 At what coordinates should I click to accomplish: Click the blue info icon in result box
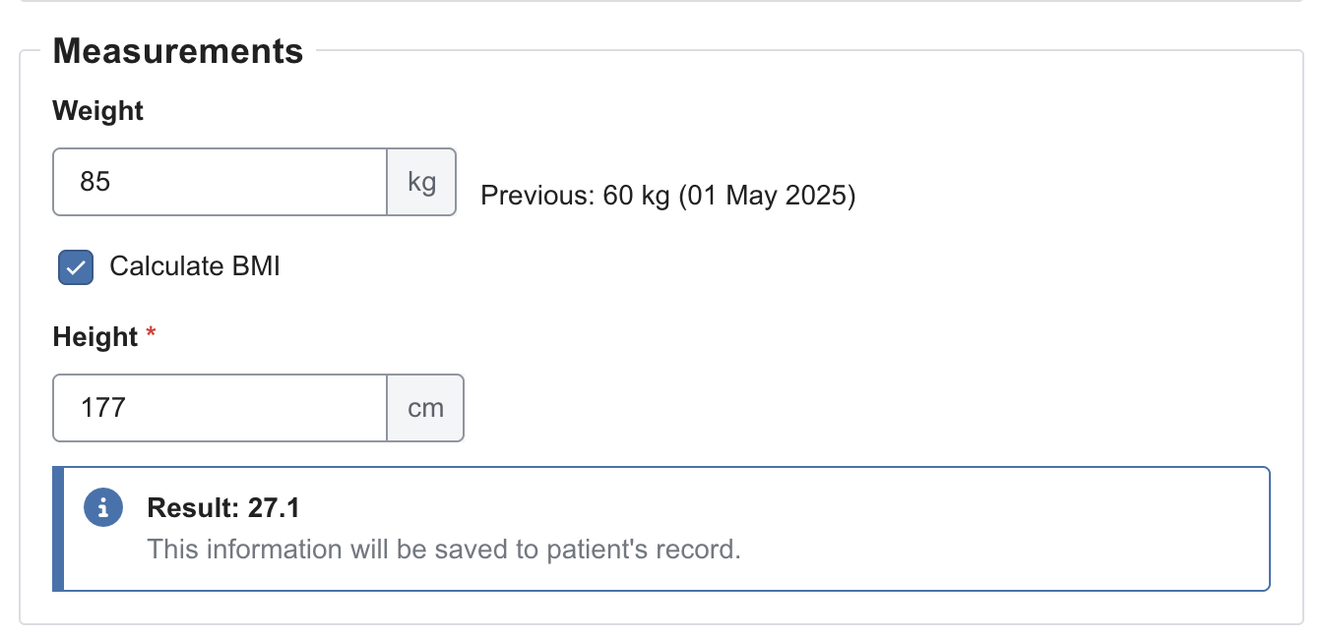tap(101, 507)
